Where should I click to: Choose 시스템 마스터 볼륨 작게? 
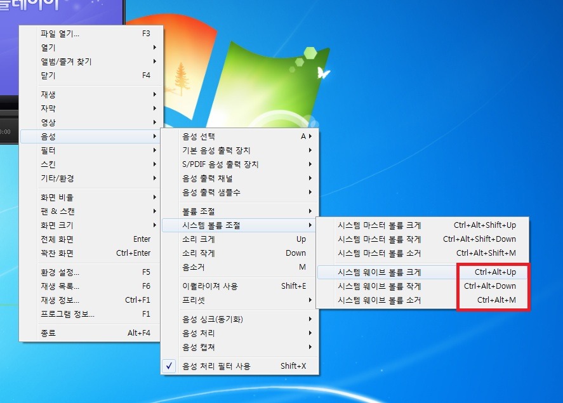[423, 239]
